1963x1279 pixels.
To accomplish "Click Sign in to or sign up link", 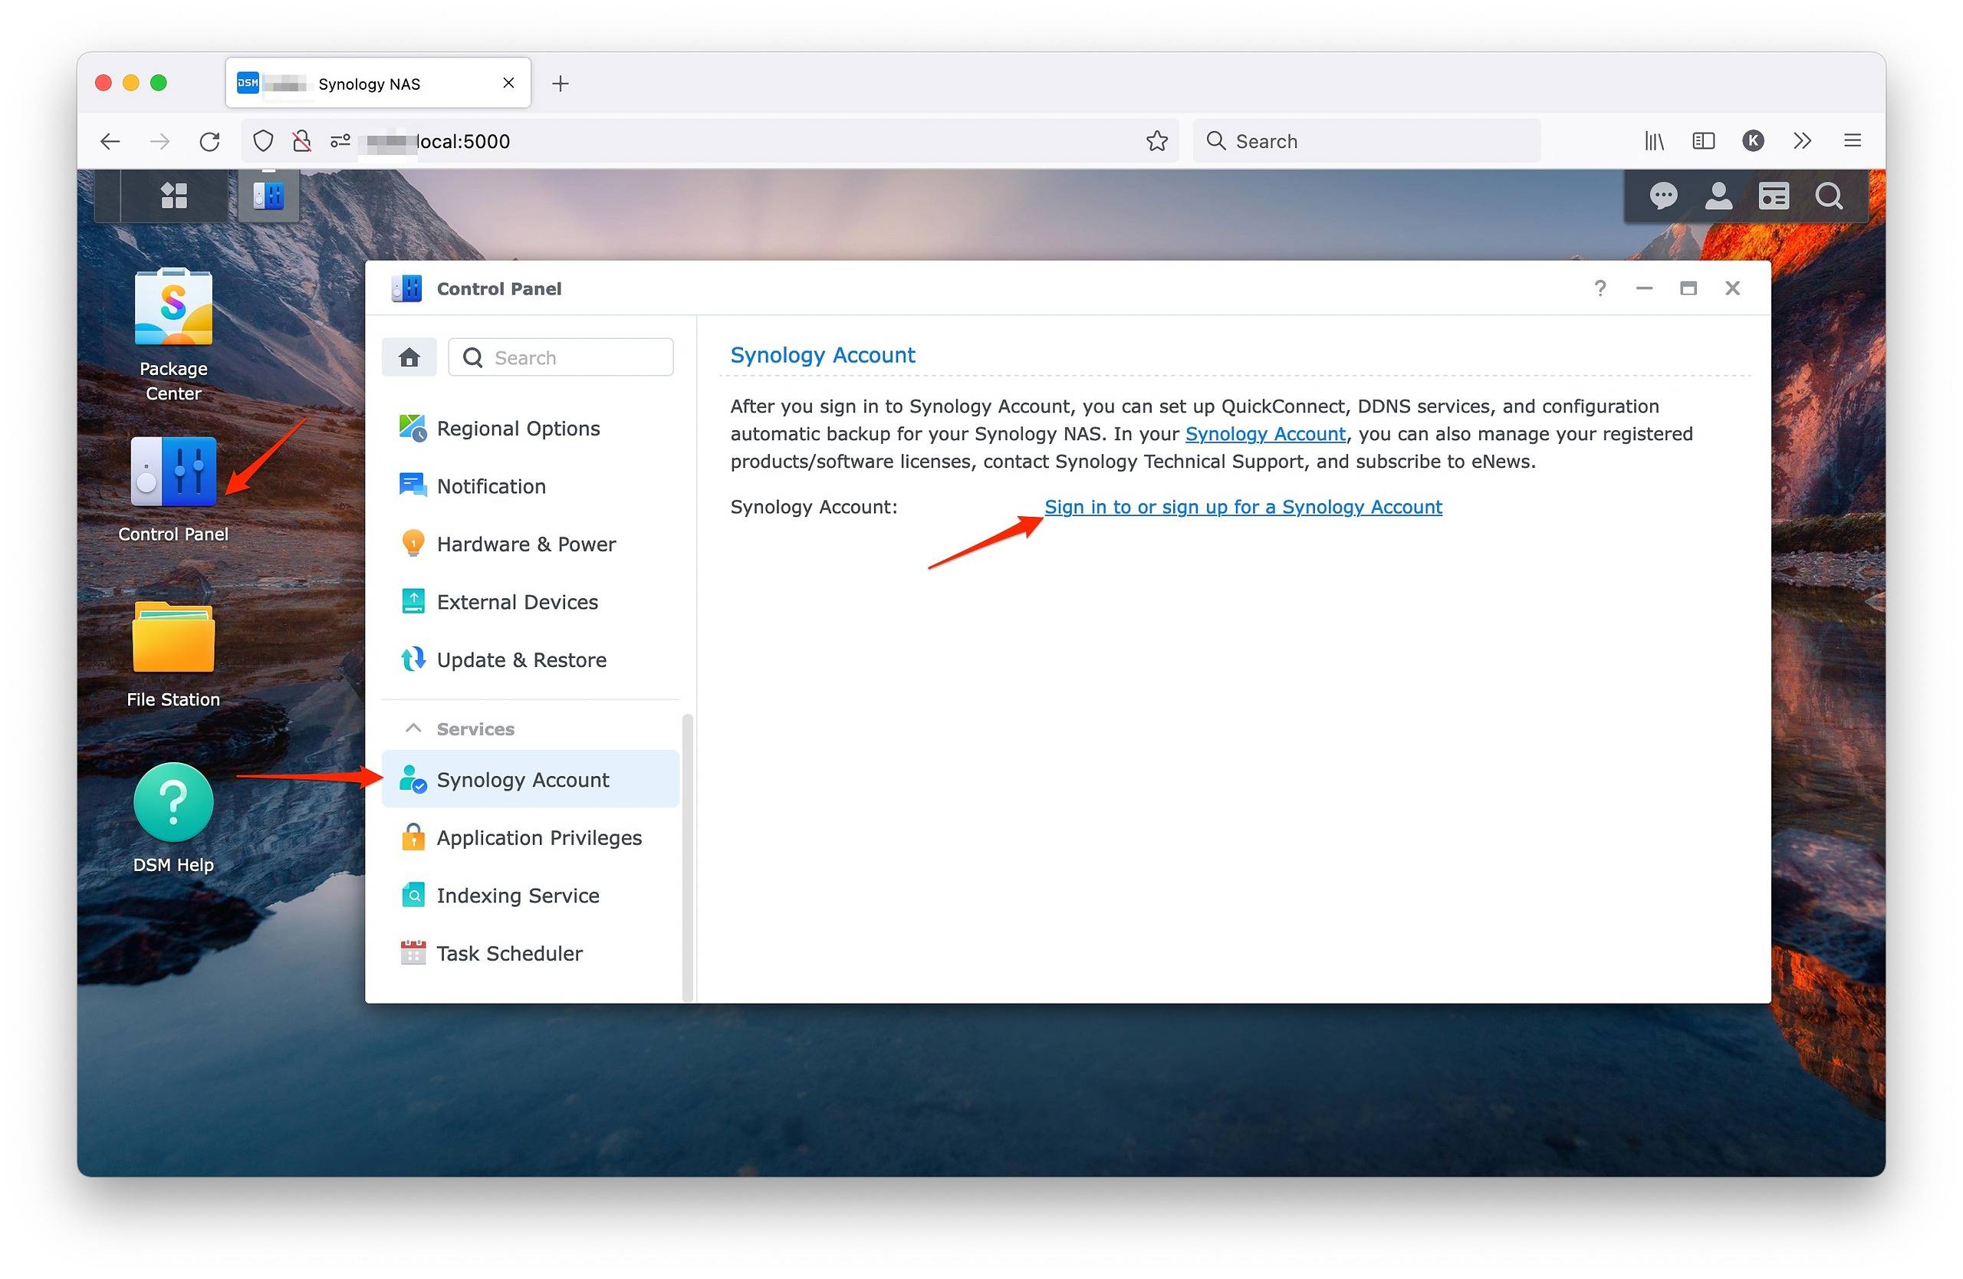I will click(1242, 506).
